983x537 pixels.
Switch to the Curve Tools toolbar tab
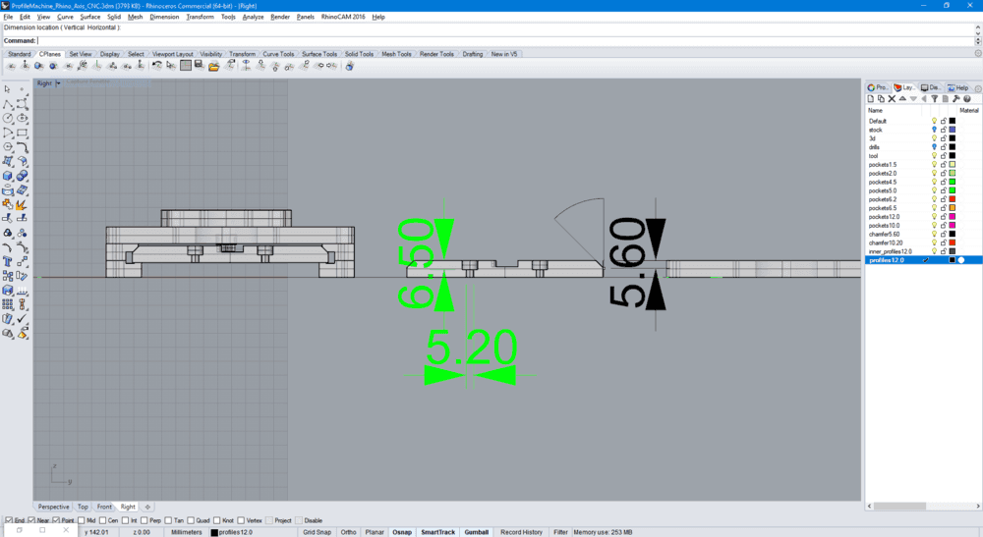coord(278,54)
